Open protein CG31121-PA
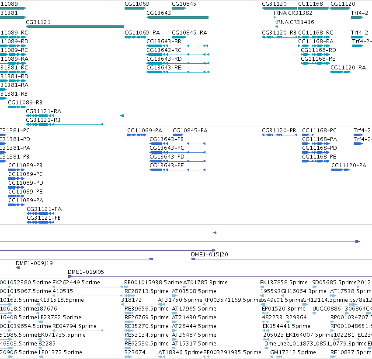Image resolution: width=372 pixels, height=359 pixels. 44,209
